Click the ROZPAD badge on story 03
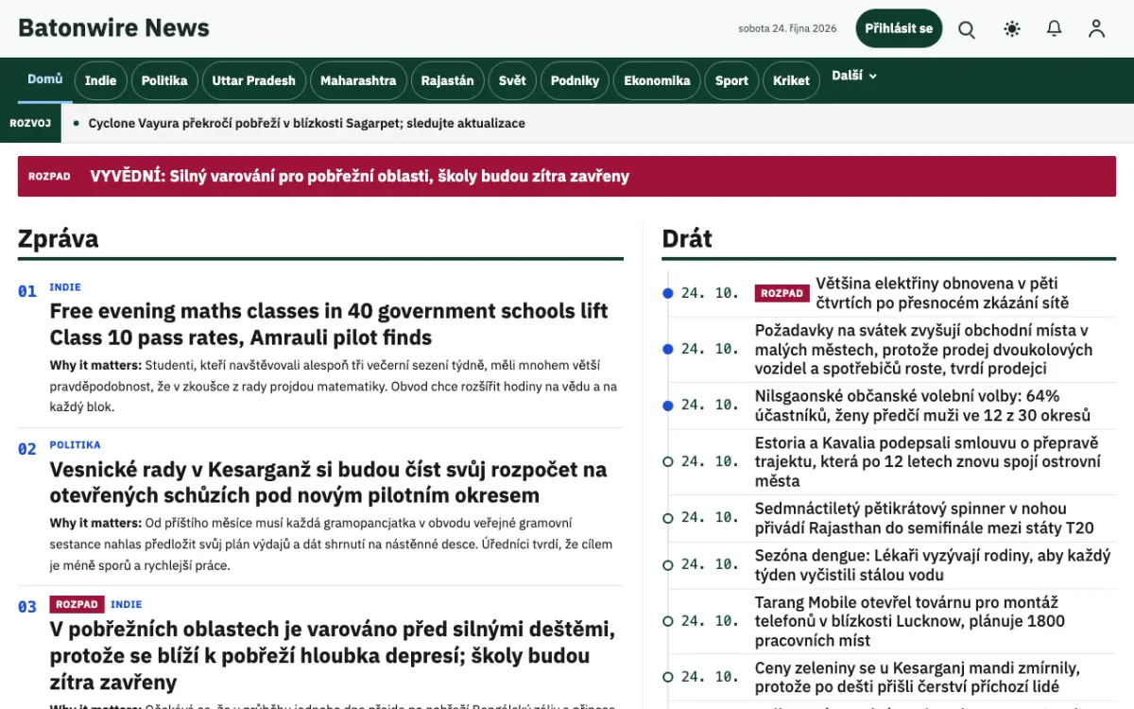This screenshot has width=1134, height=709. pyautogui.click(x=77, y=604)
